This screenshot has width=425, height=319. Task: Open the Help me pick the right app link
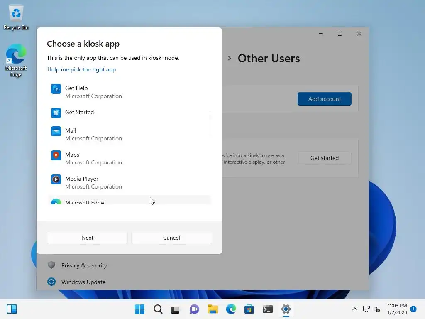pyautogui.click(x=82, y=69)
